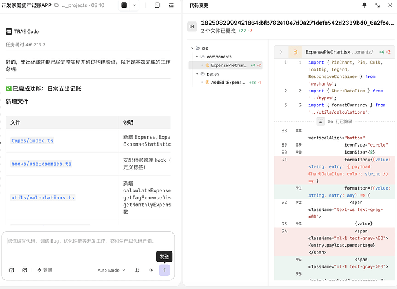This screenshot has height=289, width=397.
Task: Click the src folder name in tree
Action: 205,48
